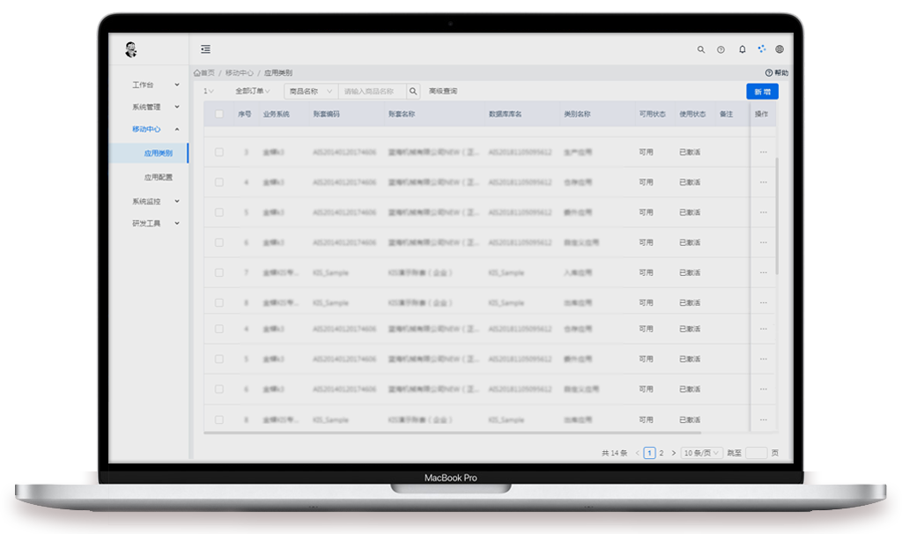This screenshot has width=902, height=534.
Task: Toggle the select-all checkbox in table header
Action: 219,115
